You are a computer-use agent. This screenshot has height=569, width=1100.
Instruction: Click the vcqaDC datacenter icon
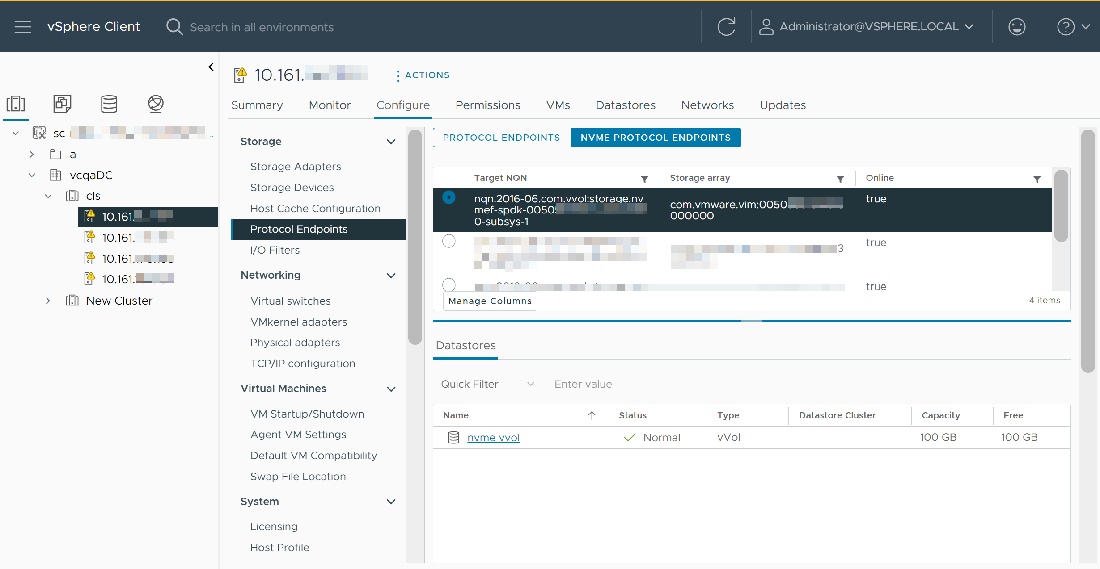pyautogui.click(x=55, y=175)
